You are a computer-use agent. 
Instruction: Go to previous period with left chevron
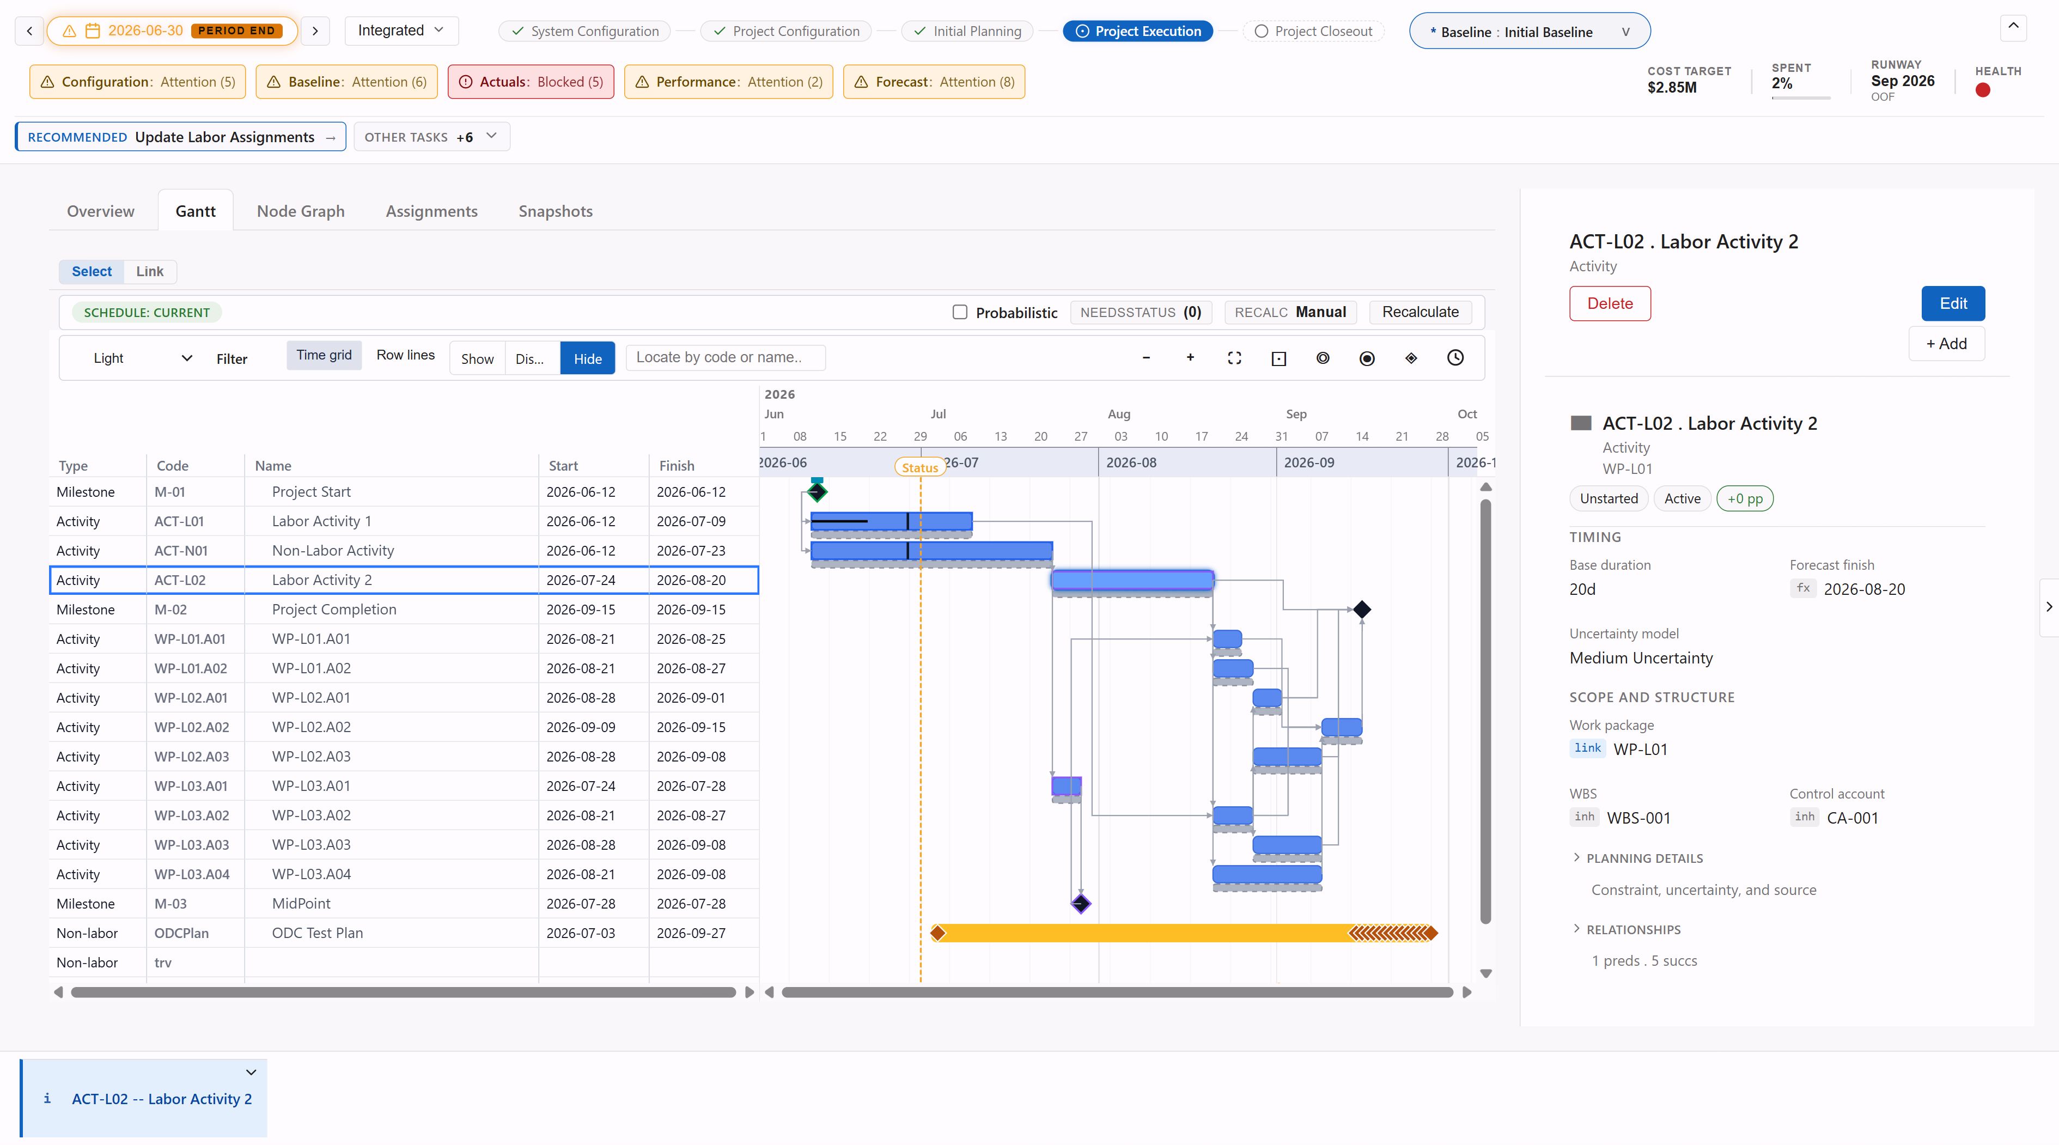click(x=29, y=31)
